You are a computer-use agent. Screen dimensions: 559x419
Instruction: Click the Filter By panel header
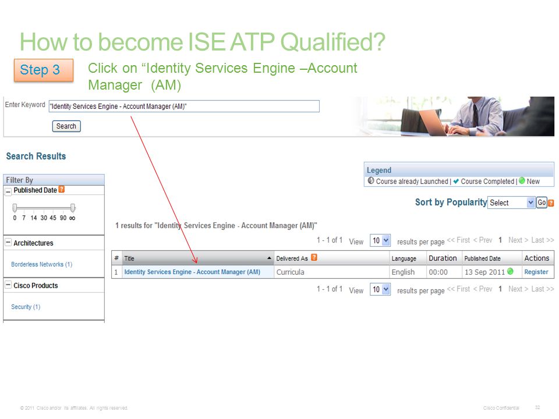pyautogui.click(x=54, y=180)
